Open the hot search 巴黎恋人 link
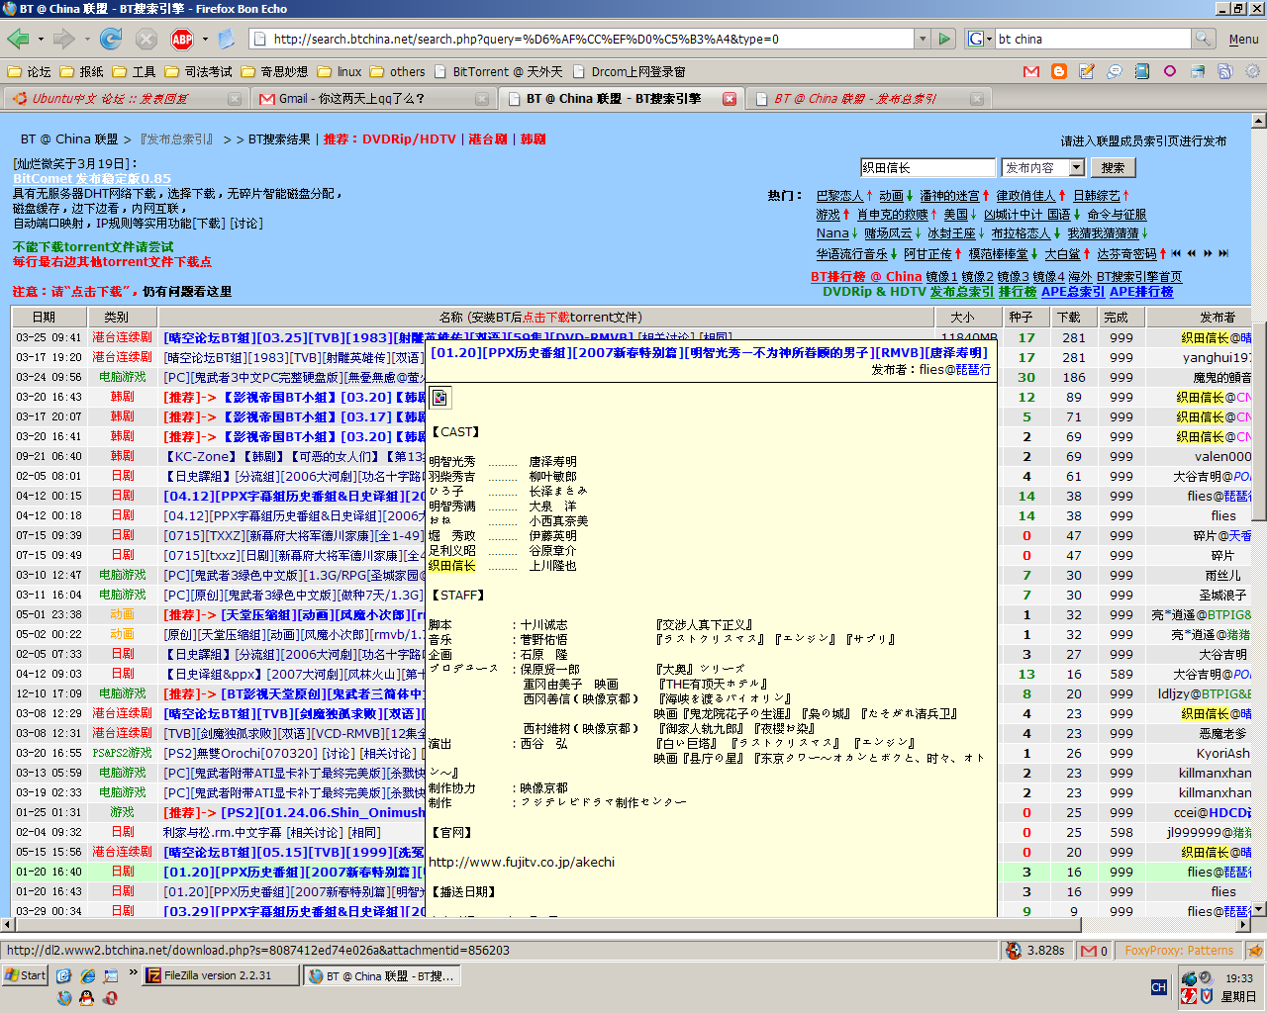 [x=840, y=196]
